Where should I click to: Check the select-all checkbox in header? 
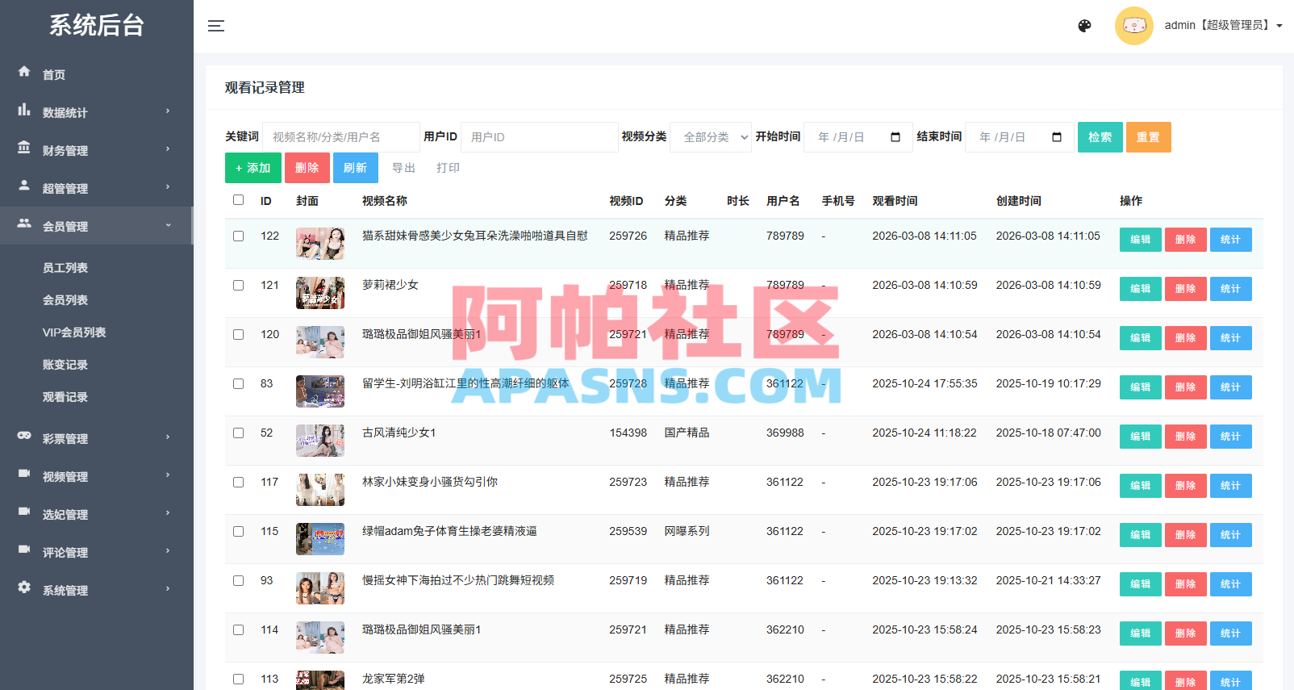(238, 200)
